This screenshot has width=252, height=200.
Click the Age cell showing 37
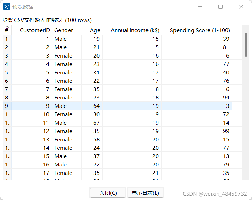pyautogui.click(x=92, y=156)
